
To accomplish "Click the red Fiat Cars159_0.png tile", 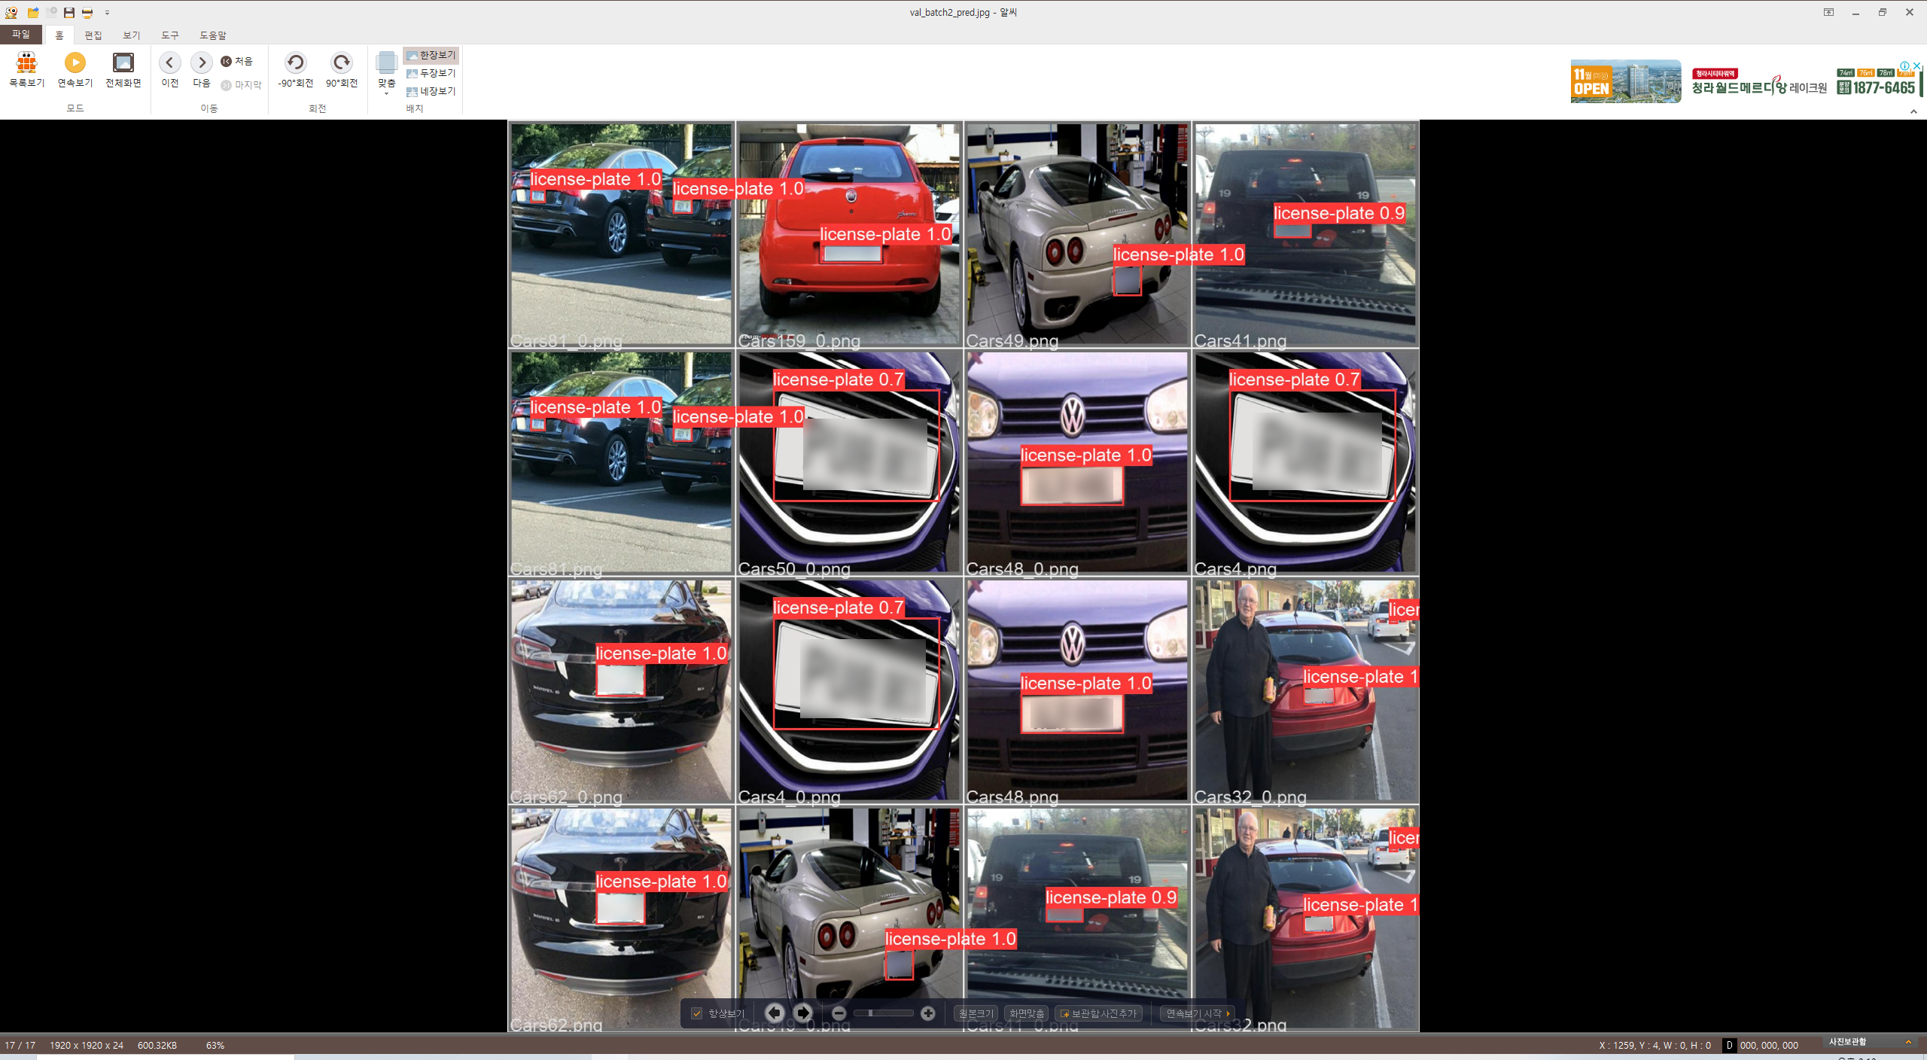I will tap(849, 235).
